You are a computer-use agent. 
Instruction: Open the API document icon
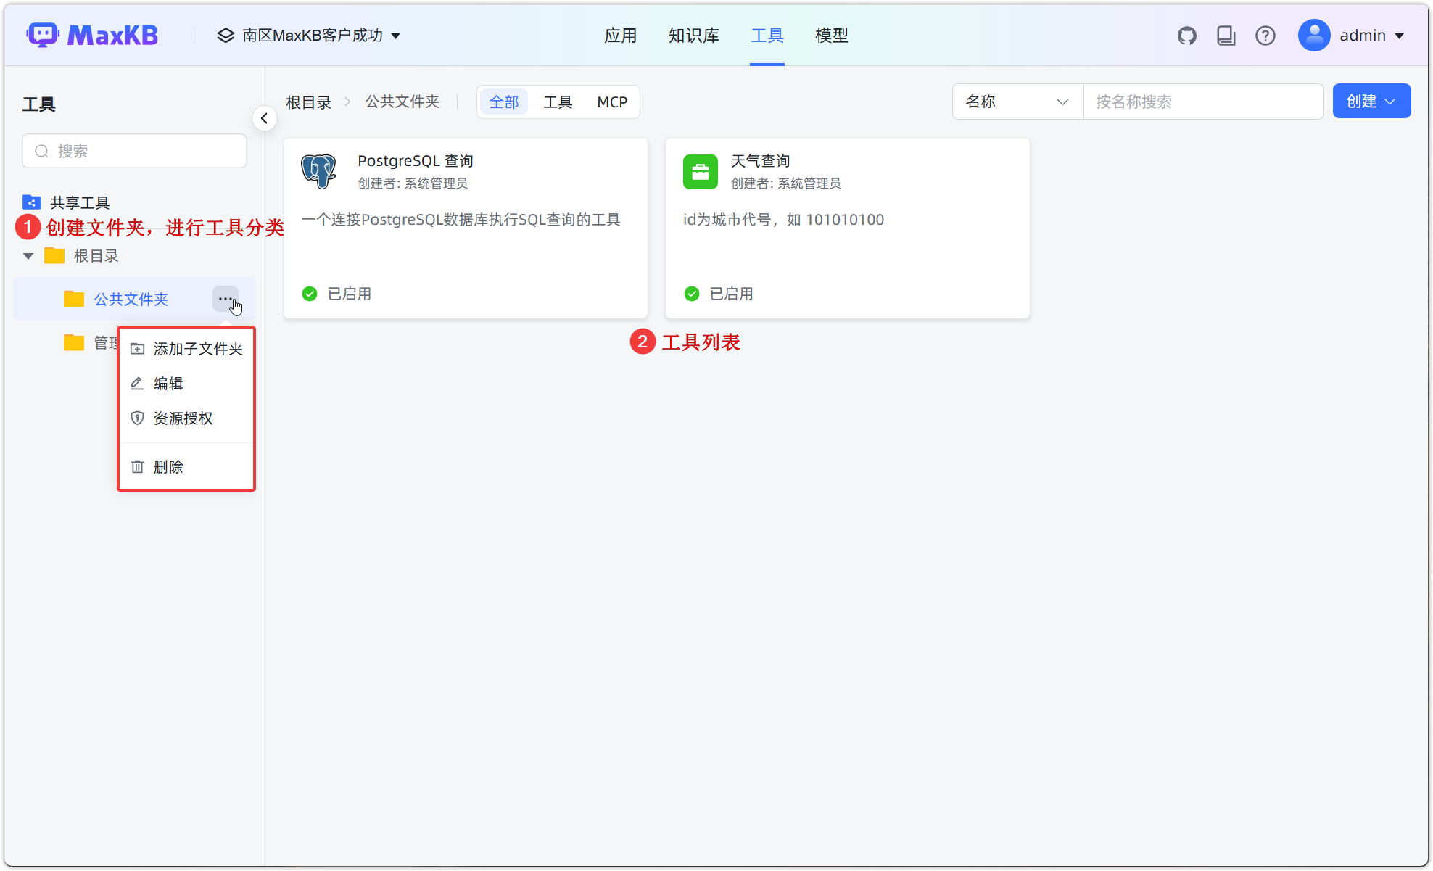1226,35
